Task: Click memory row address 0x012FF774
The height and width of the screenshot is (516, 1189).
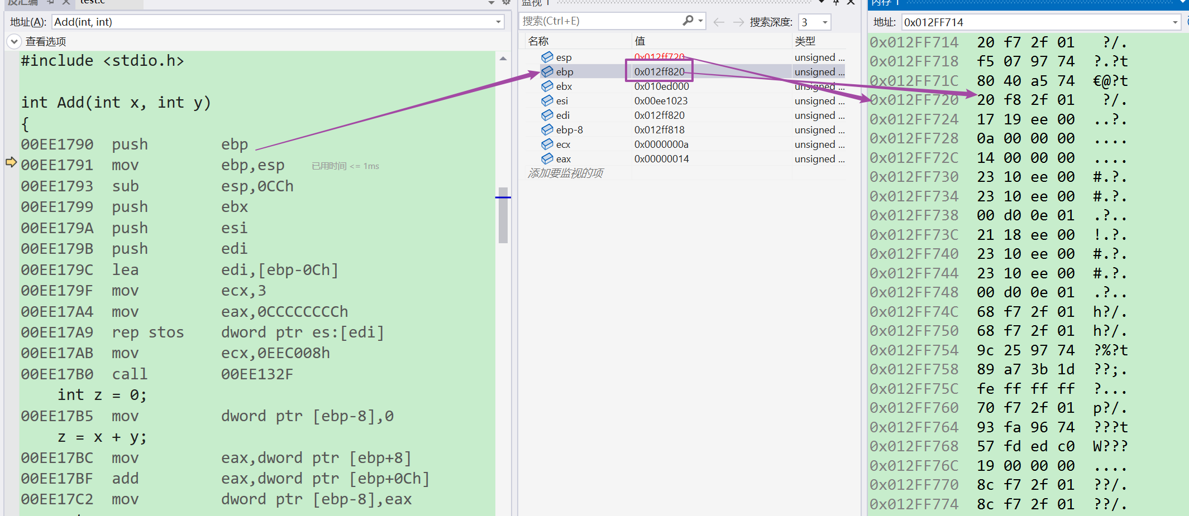Action: pos(914,504)
